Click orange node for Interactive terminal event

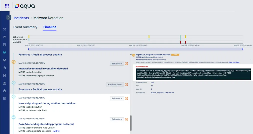(14, 62)
